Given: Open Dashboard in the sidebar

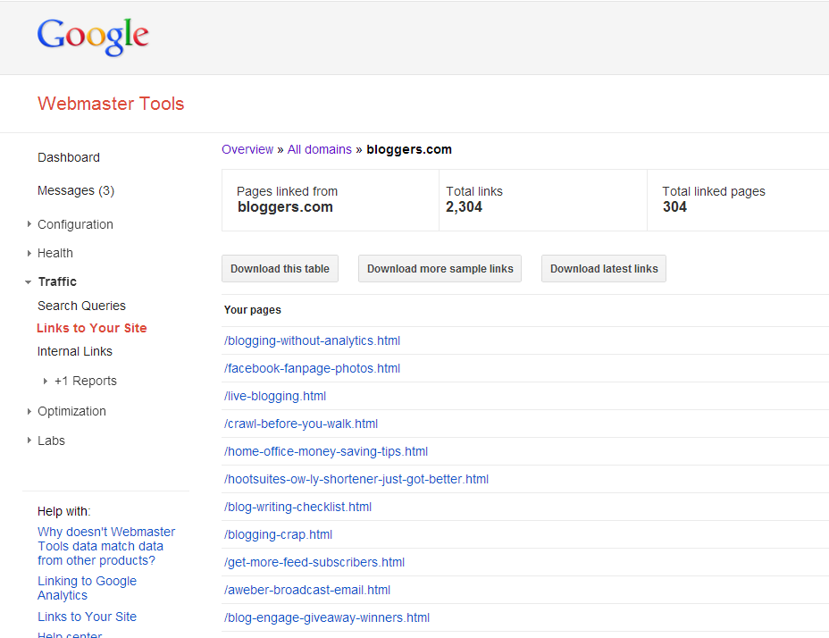Looking at the screenshot, I should click(x=69, y=157).
